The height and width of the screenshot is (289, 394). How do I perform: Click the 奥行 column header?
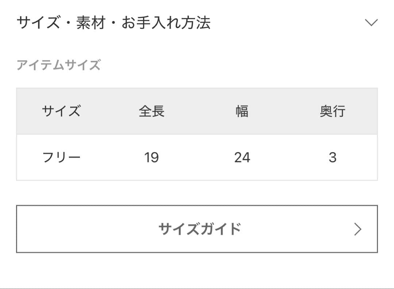coord(332,111)
